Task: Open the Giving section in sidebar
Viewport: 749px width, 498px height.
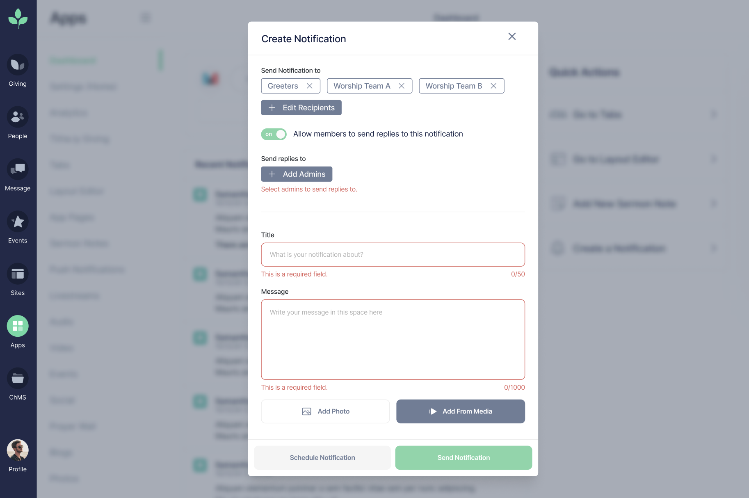Action: [x=18, y=65]
